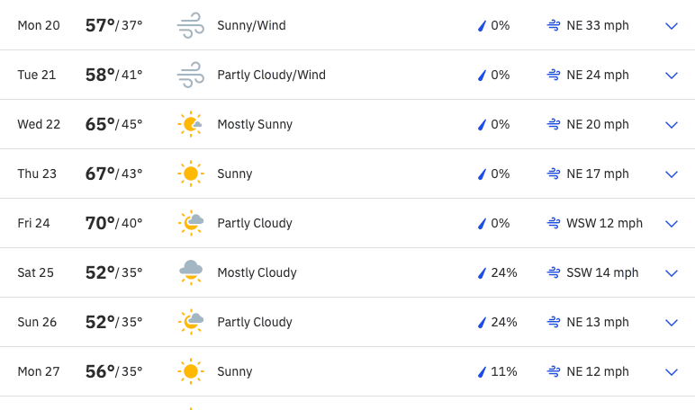Viewport: 695px width, 410px height.
Task: Expand the Tue 21 forecast chevron
Action: click(672, 76)
